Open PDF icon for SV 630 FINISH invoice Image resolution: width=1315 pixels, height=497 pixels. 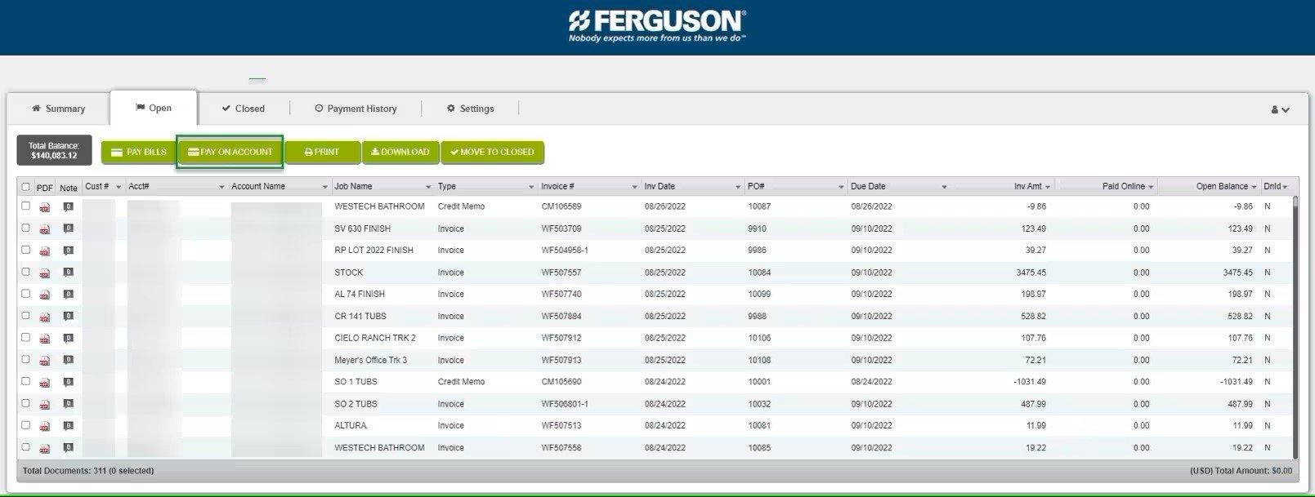(45, 229)
